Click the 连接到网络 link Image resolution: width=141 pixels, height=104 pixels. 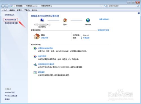(42, 56)
